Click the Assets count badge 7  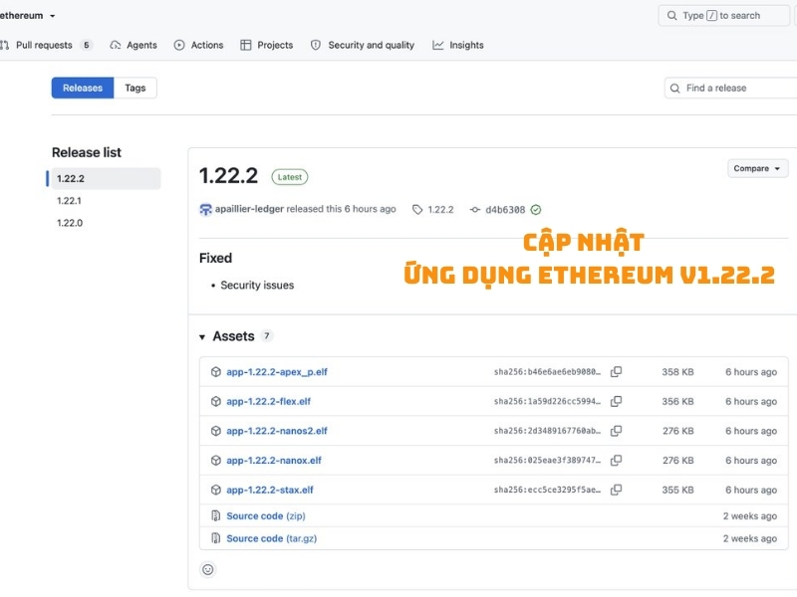267,335
